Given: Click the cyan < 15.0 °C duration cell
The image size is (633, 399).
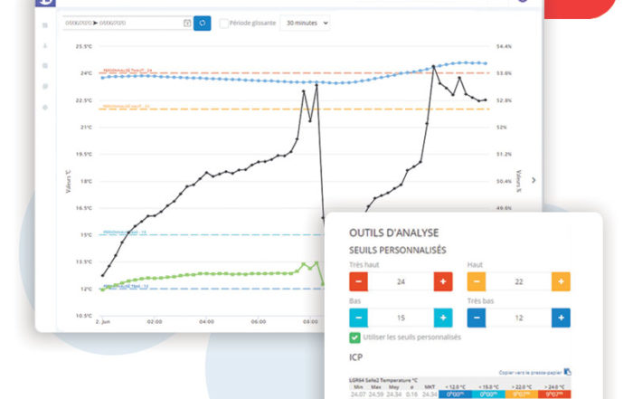Looking at the screenshot, I should pyautogui.click(x=488, y=394).
